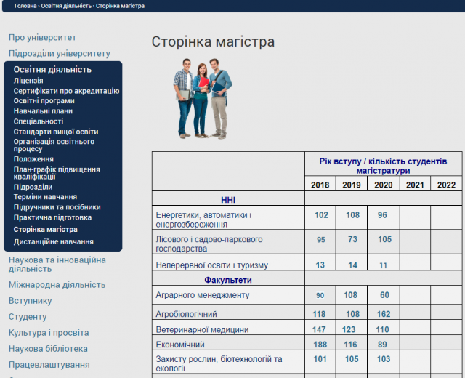Open the Ветеринарної медицини faculty link

click(202, 329)
